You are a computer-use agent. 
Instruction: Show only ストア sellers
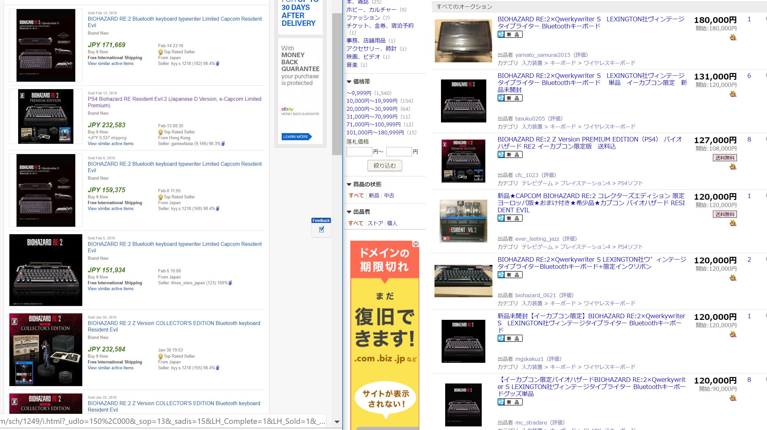(375, 223)
